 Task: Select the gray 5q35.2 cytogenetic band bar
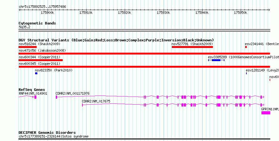pyautogui.click(x=144, y=30)
